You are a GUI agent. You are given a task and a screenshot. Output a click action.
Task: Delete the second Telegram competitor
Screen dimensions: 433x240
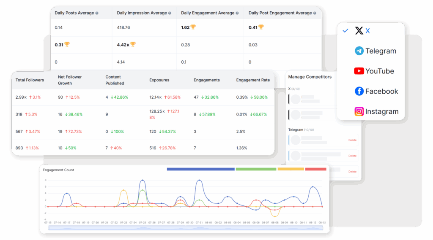[352, 156]
